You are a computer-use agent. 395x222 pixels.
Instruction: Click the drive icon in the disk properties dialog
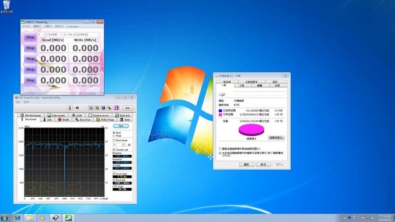pos(222,94)
